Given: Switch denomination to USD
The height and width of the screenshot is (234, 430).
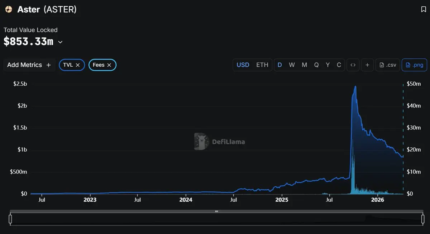Looking at the screenshot, I should [243, 65].
